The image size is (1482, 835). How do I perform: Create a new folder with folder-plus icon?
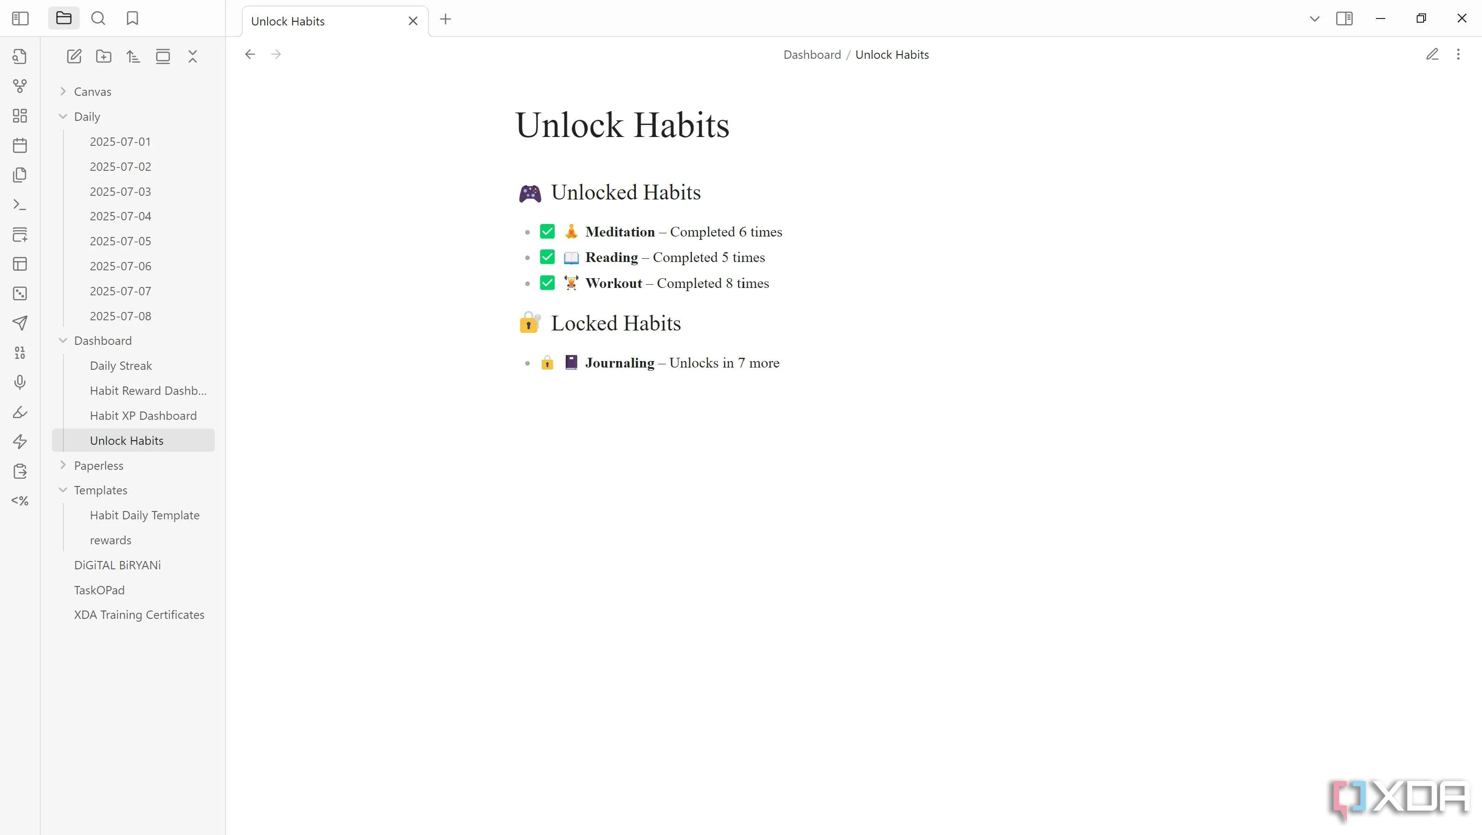[x=104, y=56]
